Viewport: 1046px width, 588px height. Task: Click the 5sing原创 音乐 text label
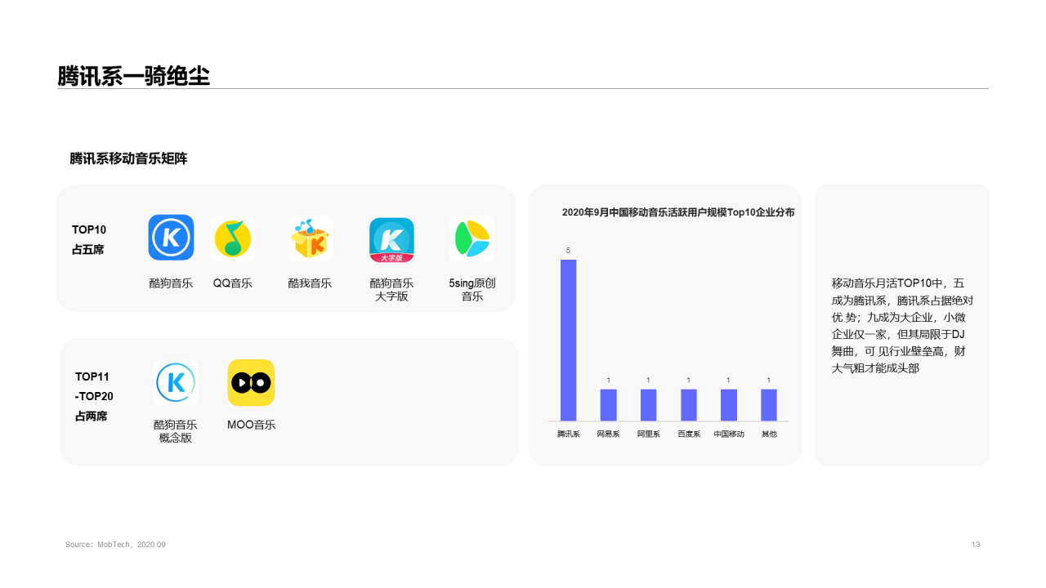(472, 289)
